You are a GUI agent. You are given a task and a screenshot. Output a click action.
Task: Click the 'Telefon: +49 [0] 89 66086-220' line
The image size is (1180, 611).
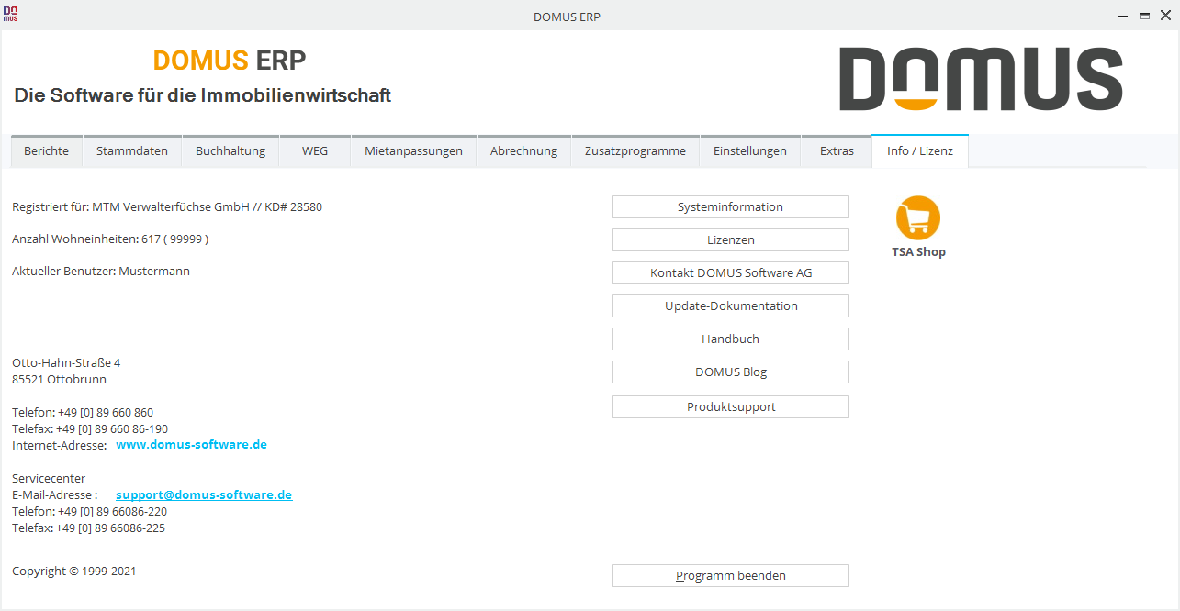[89, 512]
